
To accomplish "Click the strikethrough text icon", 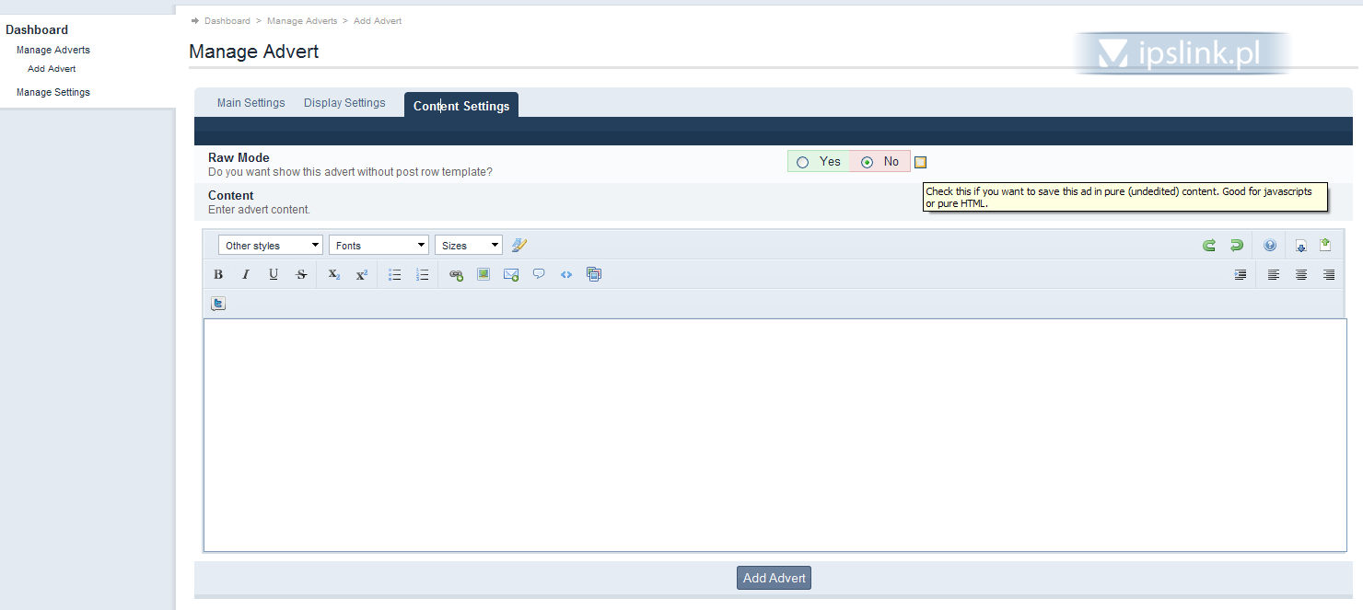I will [301, 274].
